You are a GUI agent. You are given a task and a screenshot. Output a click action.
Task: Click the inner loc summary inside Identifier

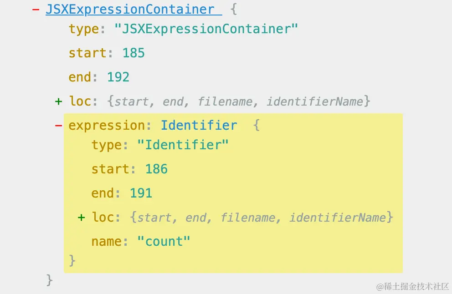[x=262, y=218]
